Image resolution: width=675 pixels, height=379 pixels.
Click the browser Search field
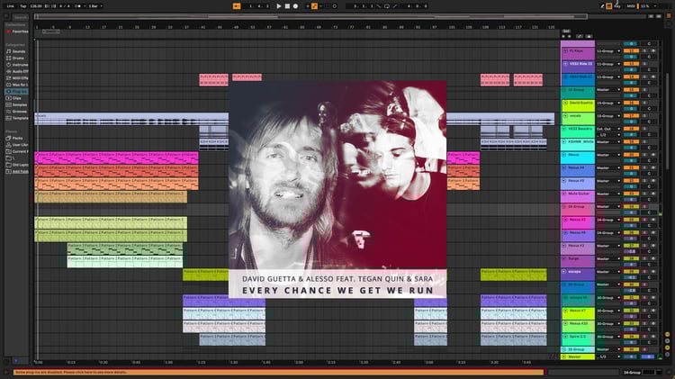click(x=20, y=17)
